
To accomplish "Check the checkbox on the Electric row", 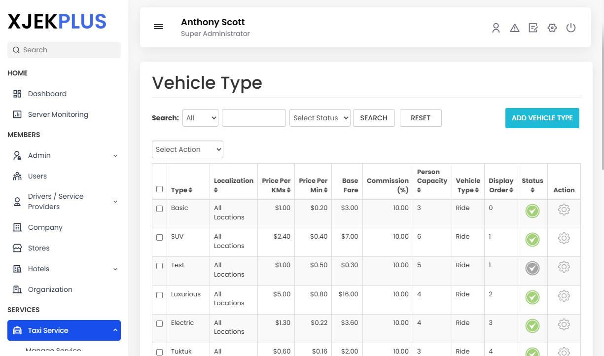I will [x=159, y=323].
